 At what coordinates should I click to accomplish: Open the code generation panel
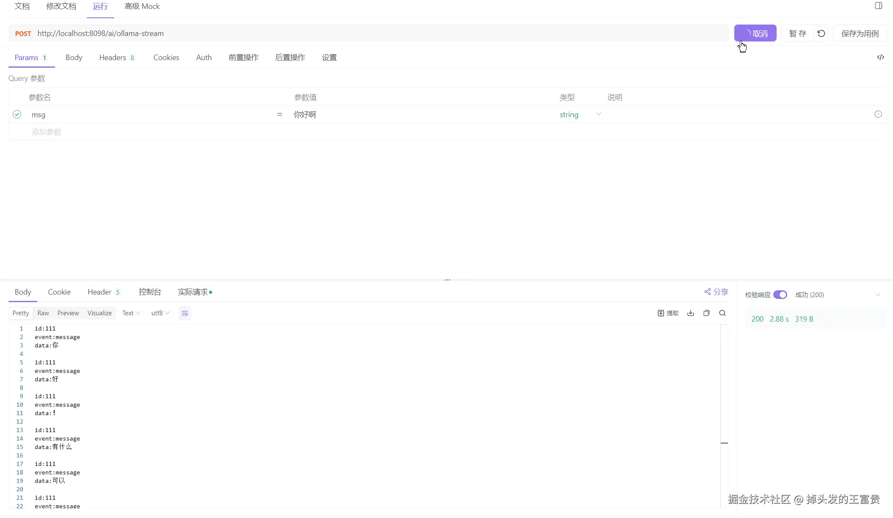click(x=881, y=57)
